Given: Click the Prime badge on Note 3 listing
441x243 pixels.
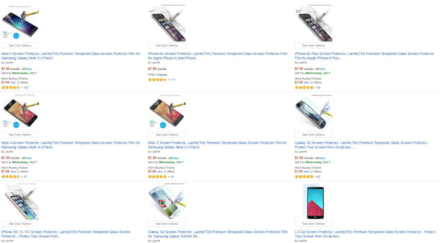Looking at the screenshot, I should (173, 158).
